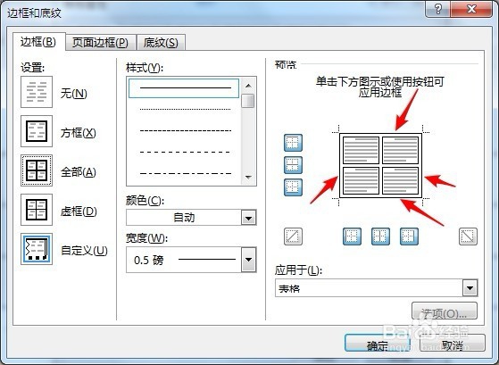
Task: Open the 宽度(W) width dropdown arrow
Action: pos(248,260)
